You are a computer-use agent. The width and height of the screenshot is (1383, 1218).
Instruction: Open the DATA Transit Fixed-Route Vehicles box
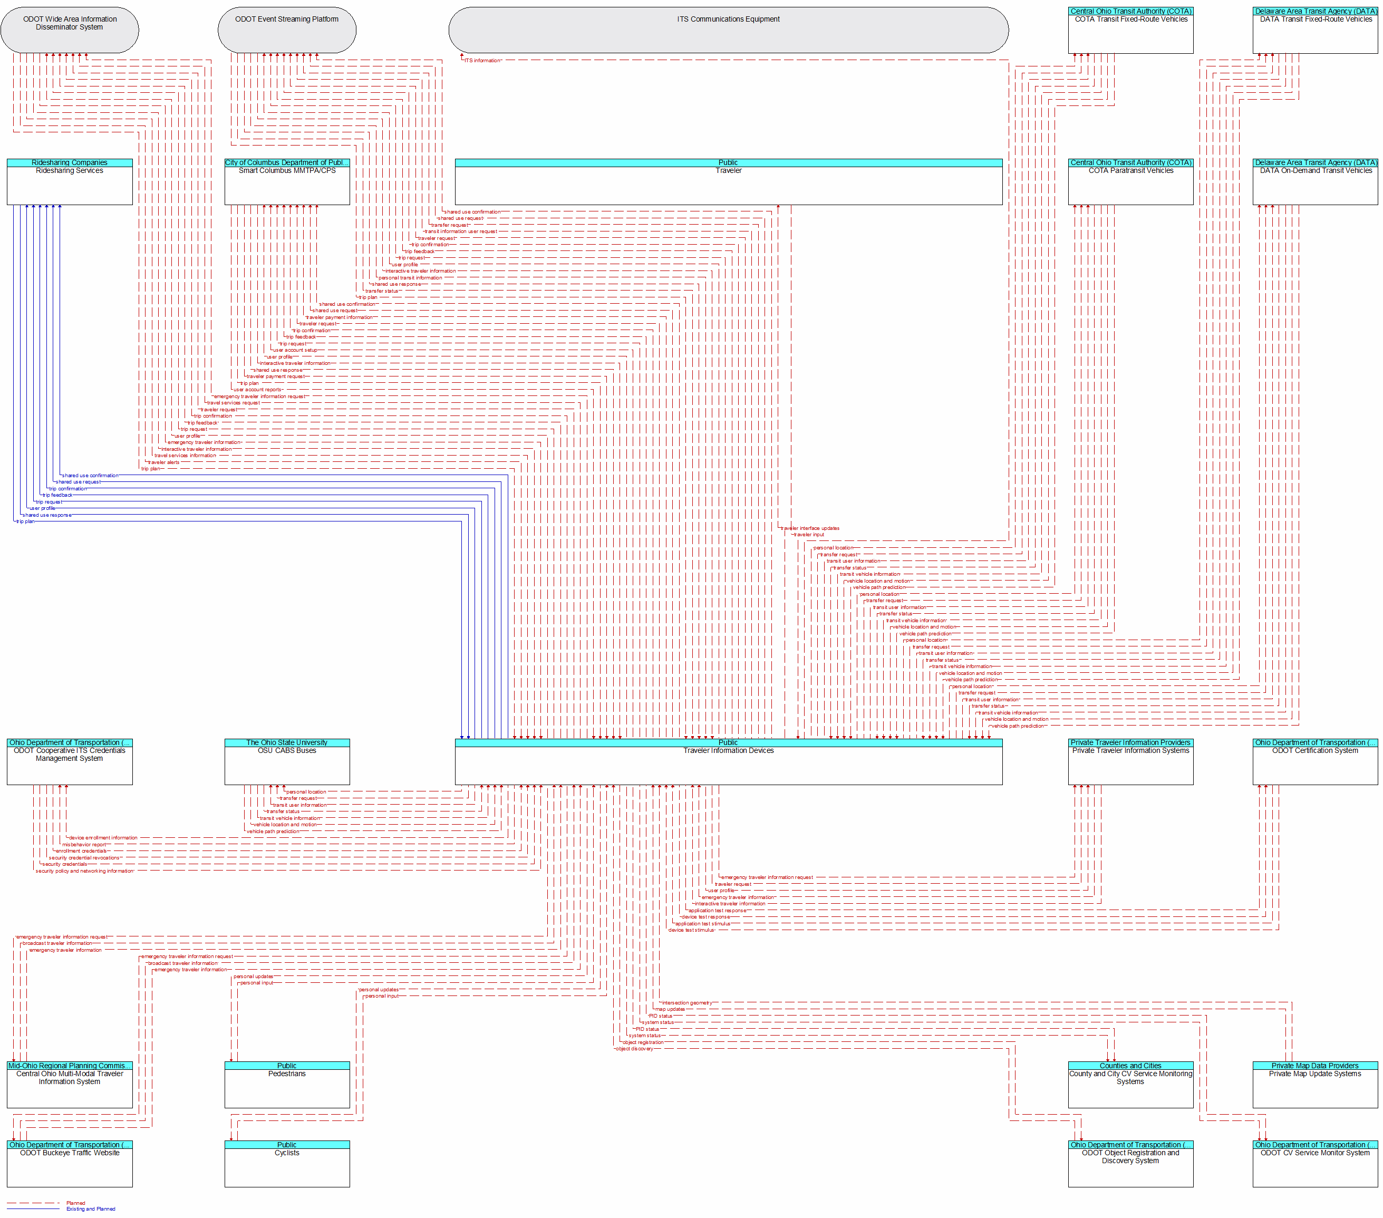click(1314, 31)
